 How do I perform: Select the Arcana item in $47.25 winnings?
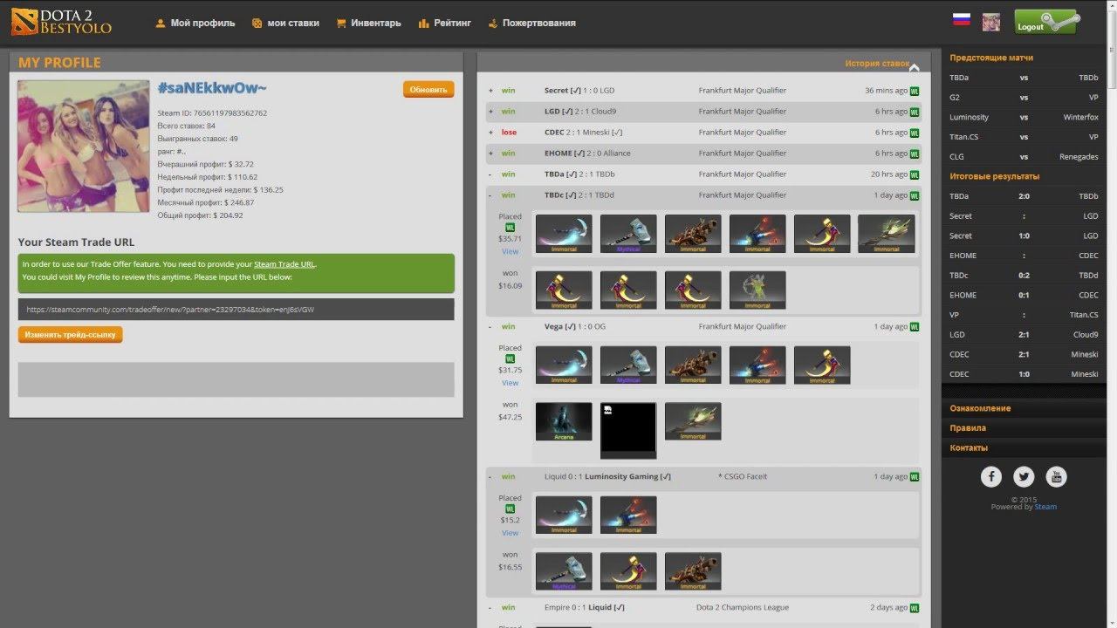coord(564,421)
